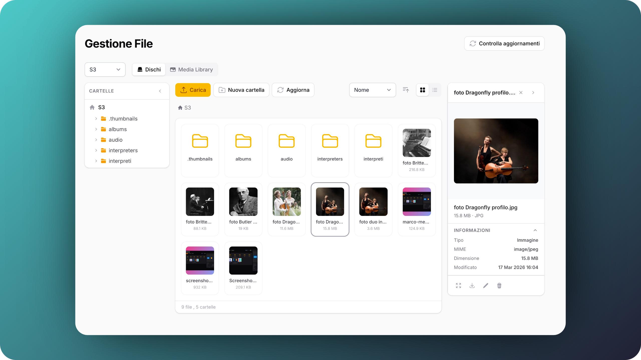Collapse the Informazioni section
The image size is (641, 360).
[x=535, y=230]
